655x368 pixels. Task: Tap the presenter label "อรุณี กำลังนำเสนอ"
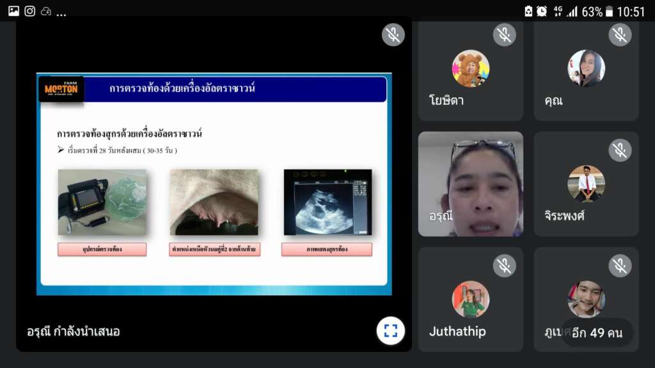coord(74,332)
